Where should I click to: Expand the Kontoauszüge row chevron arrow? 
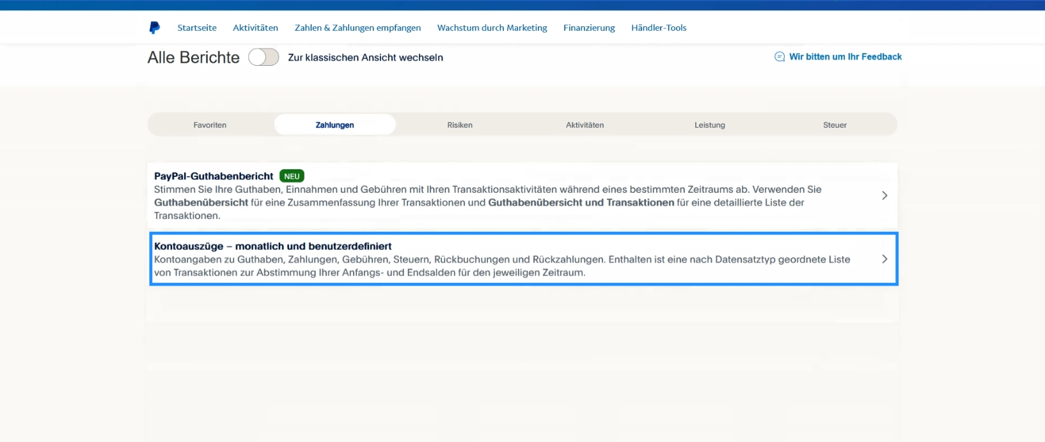tap(884, 259)
